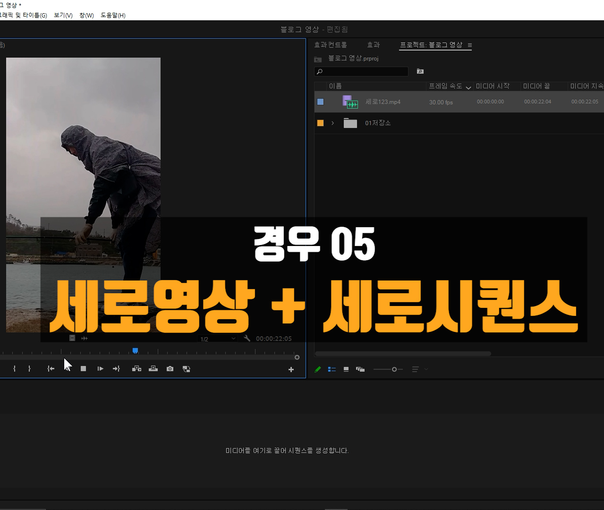The image size is (604, 510).
Task: Go to In point button
Action: pyautogui.click(x=51, y=369)
